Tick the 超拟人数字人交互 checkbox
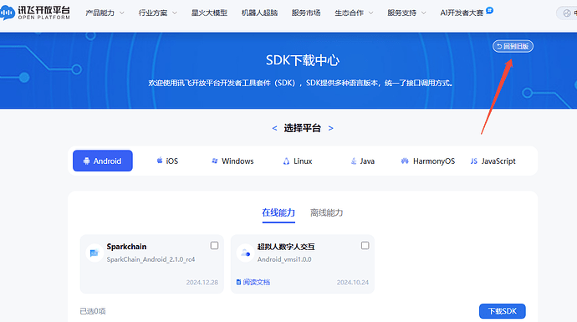Screen dimensions: 577x322 (365, 245)
